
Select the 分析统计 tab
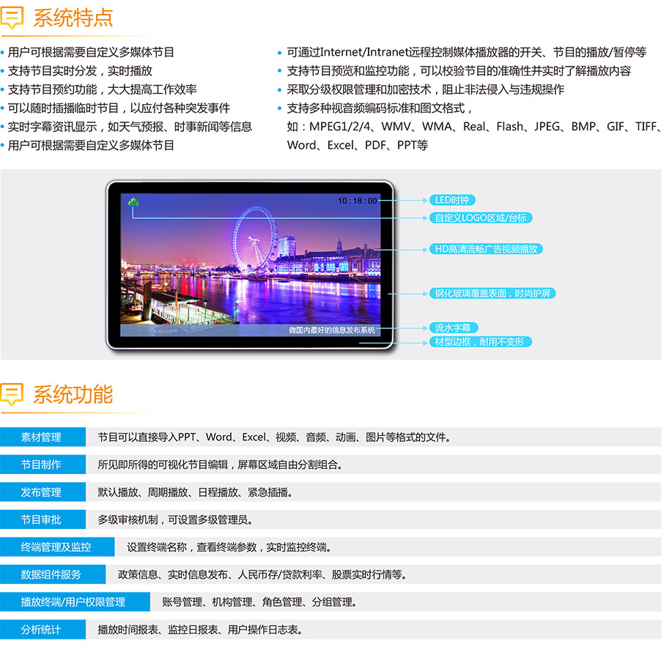42,629
